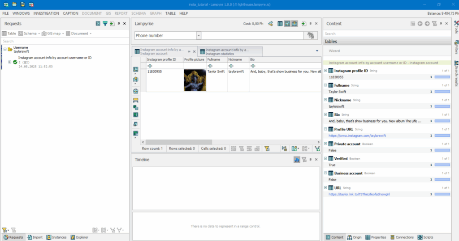This screenshot has width=459, height=241.
Task: Click the Search field in Requests panel
Action: 65,41
